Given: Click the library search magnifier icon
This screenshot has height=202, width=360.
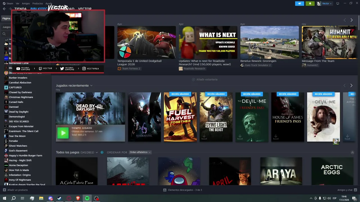Looking at the screenshot, I should click(4, 34).
